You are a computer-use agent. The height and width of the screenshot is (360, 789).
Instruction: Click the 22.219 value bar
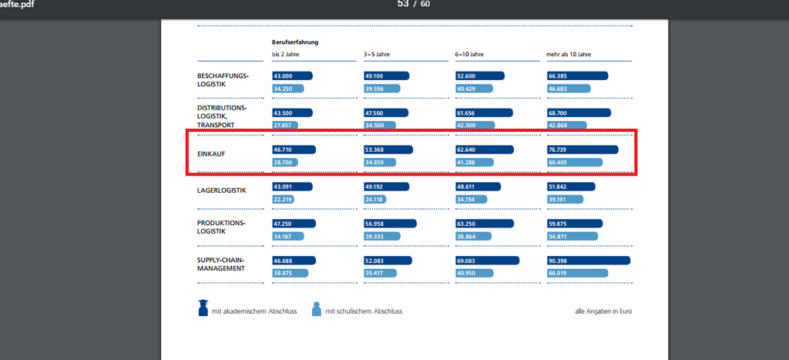click(x=283, y=199)
